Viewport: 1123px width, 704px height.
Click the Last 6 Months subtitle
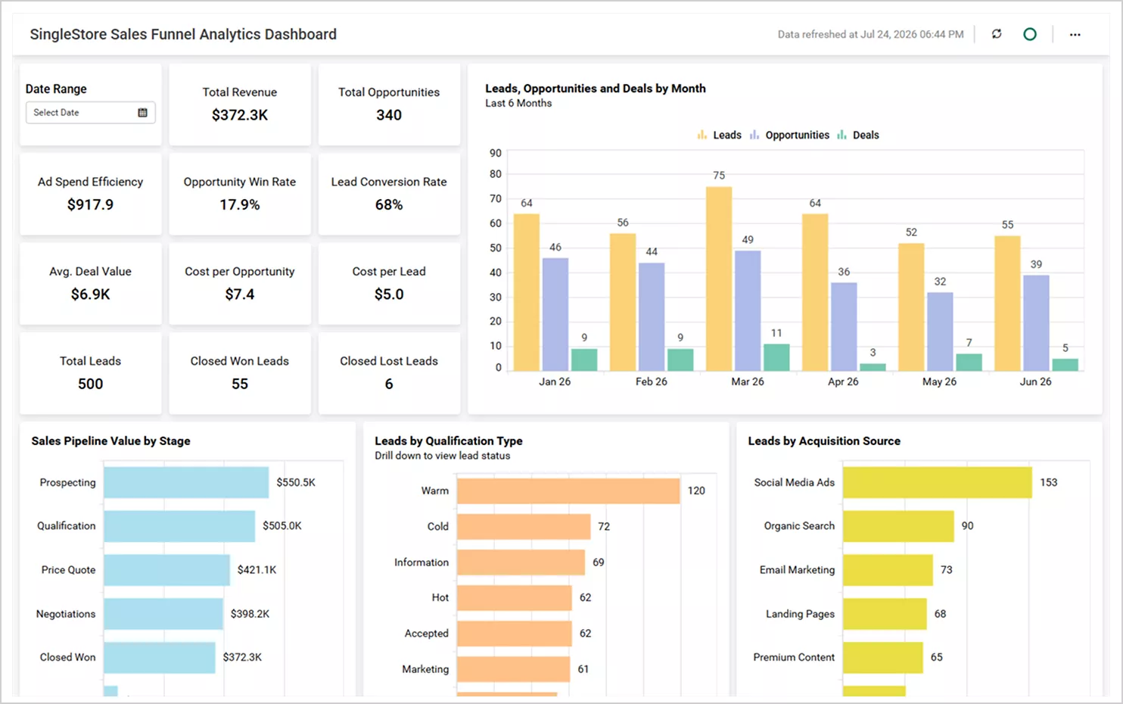click(518, 104)
